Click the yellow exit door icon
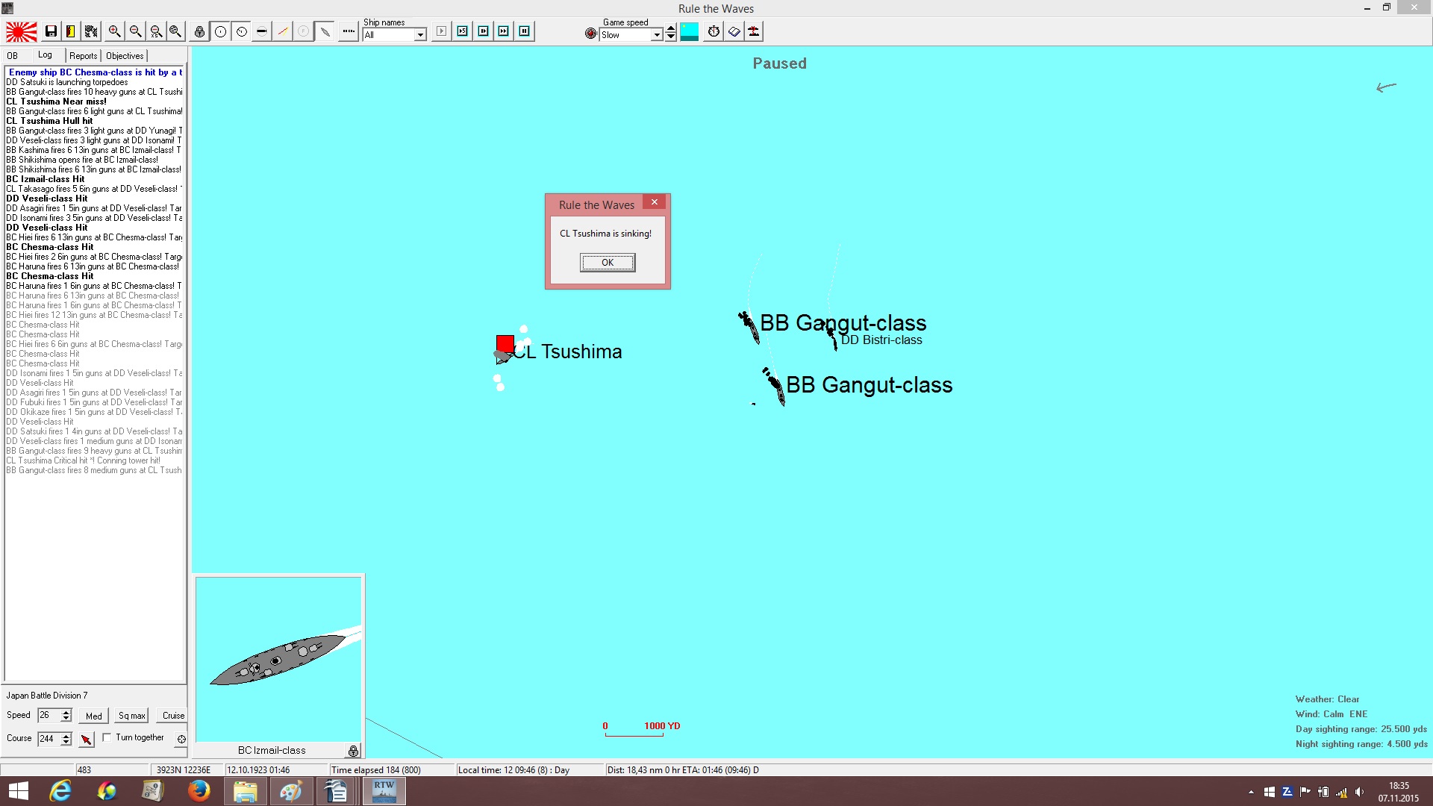Screen dimensions: 1433x806 pos(70,31)
